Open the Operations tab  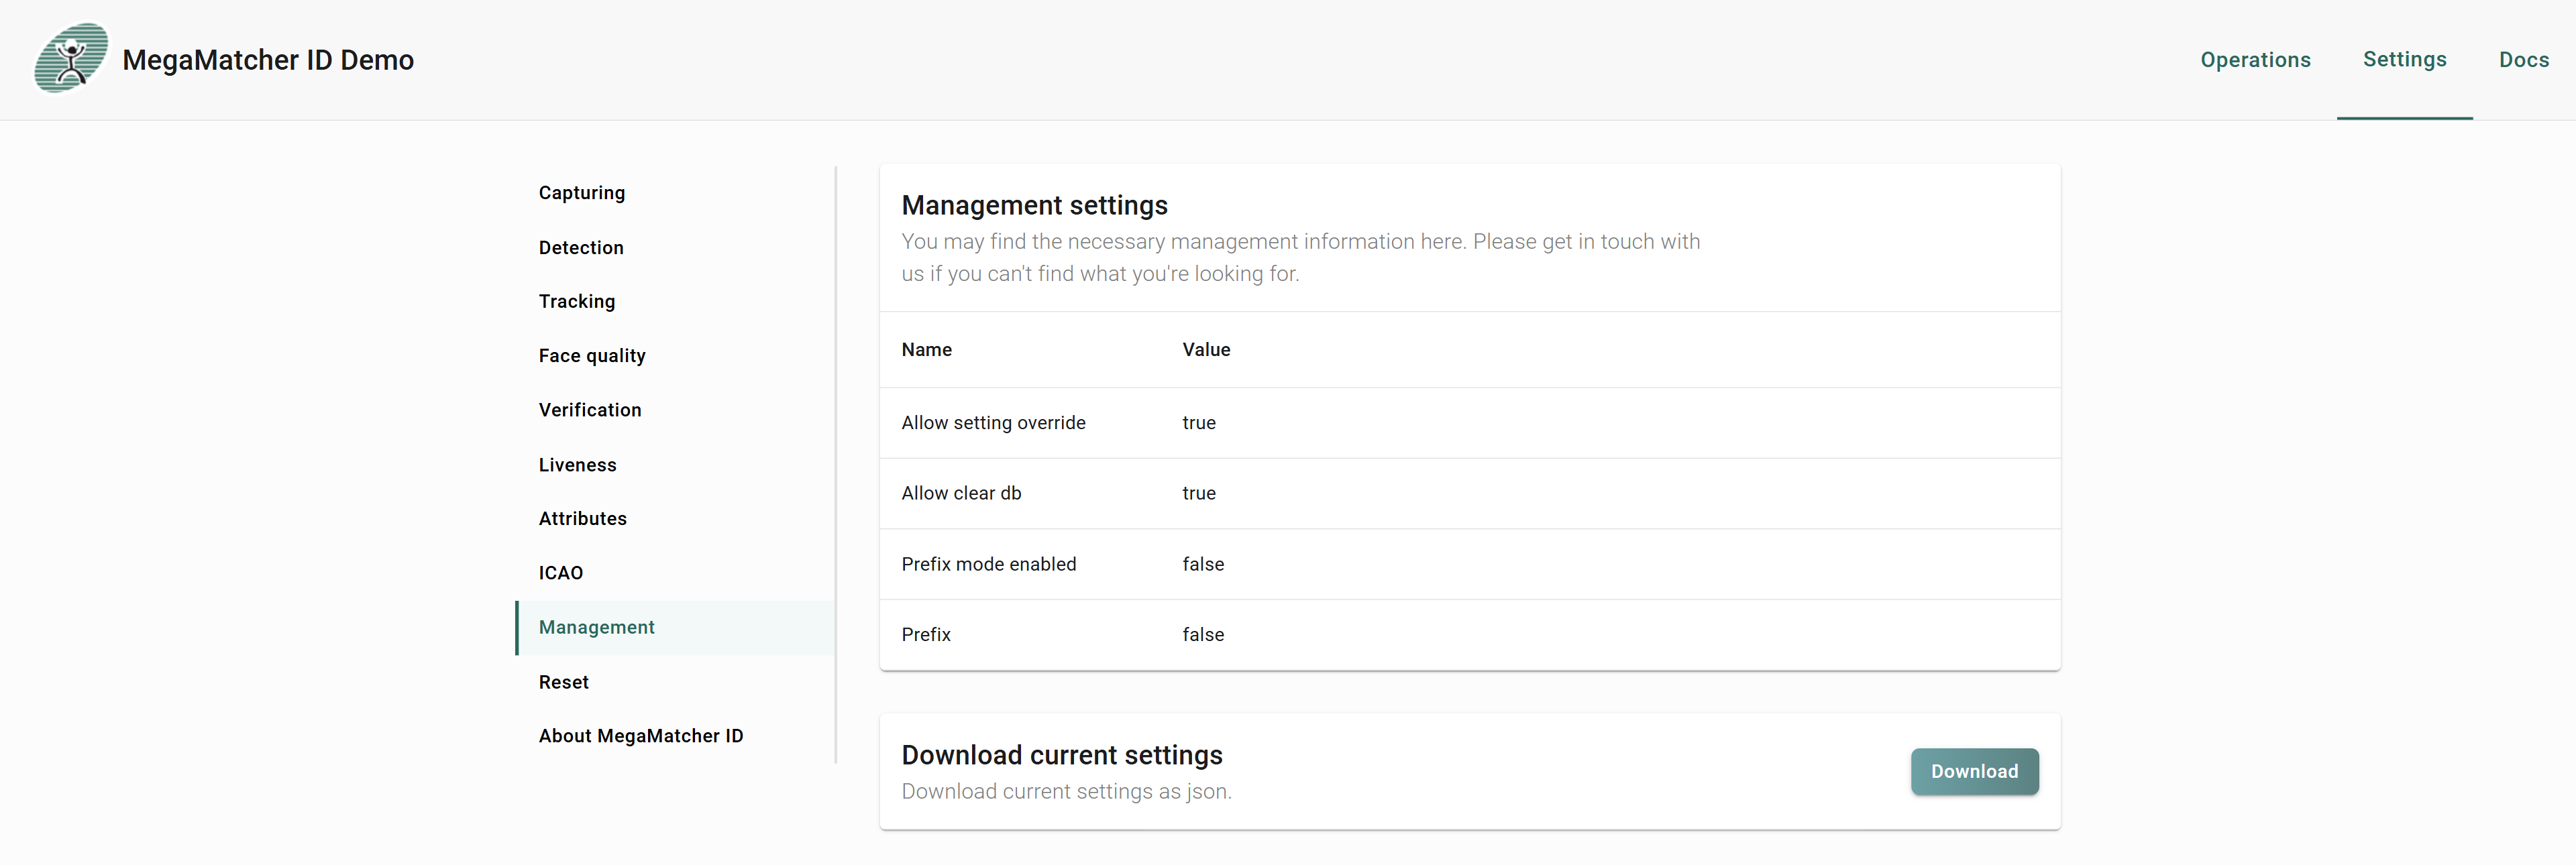(2255, 60)
